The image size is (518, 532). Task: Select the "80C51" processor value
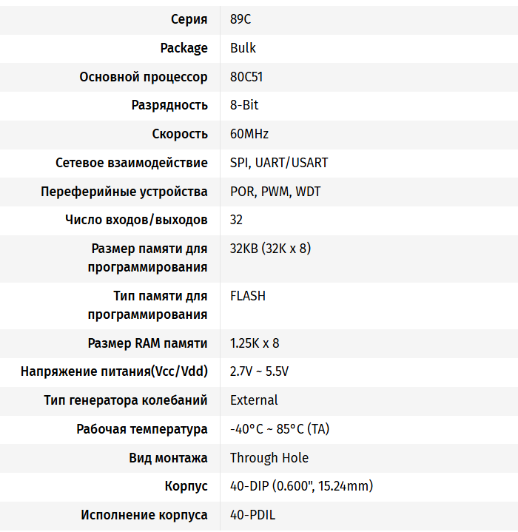[246, 77]
